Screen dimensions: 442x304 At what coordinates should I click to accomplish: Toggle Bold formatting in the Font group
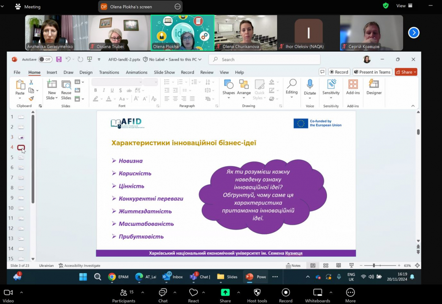(x=95, y=90)
